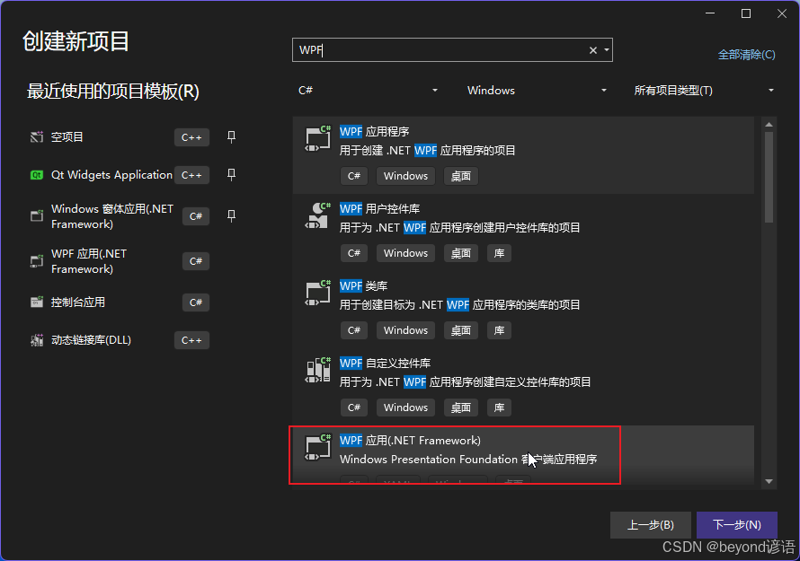Click the WPF 用户控件库 template icon
800x561 pixels.
click(x=318, y=215)
